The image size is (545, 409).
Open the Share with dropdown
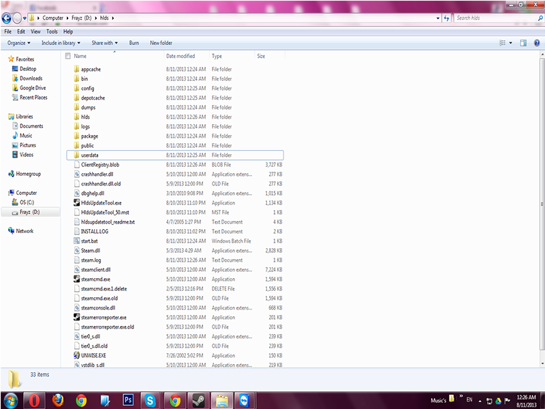[104, 43]
